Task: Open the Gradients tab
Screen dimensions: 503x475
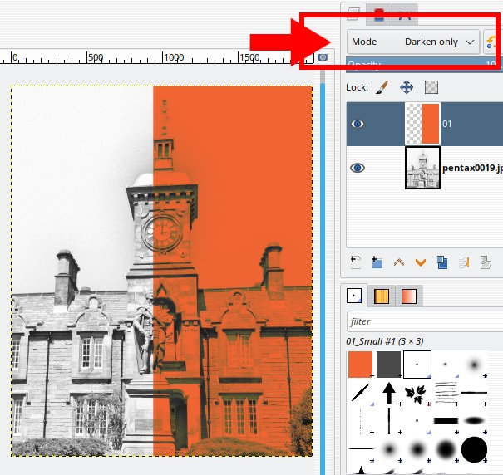Action: tap(409, 296)
